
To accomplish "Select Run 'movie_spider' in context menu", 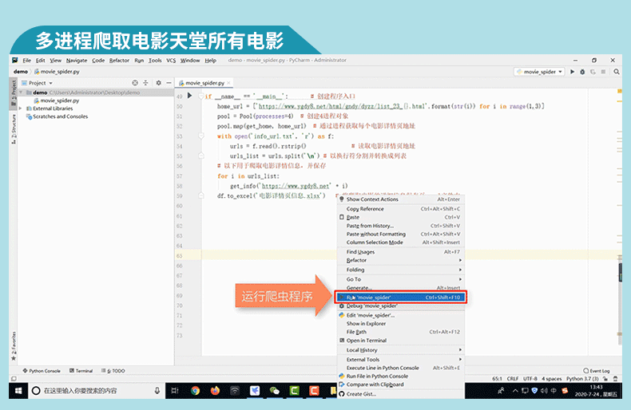I will pos(401,298).
